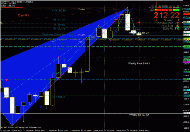Click the Thursdays Daily Close label

(58, 34)
